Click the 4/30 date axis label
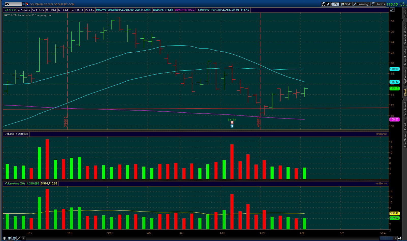 (x=302, y=233)
